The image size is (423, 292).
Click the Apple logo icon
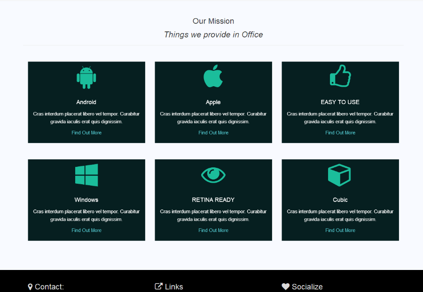tap(213, 76)
